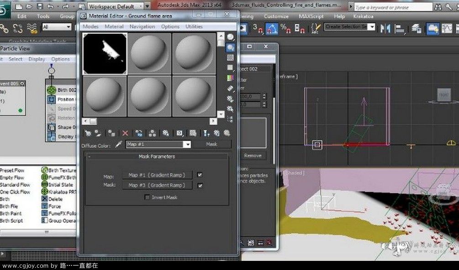Toggle the Mask enable checkbox
Screen dimensions: 459x270
(200, 185)
